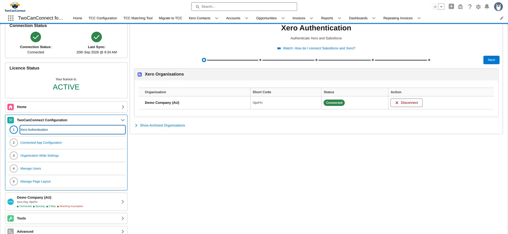Collapse the TwoCanConnect Configuration section chevron
Image resolution: width=508 pixels, height=234 pixels.
[123, 120]
